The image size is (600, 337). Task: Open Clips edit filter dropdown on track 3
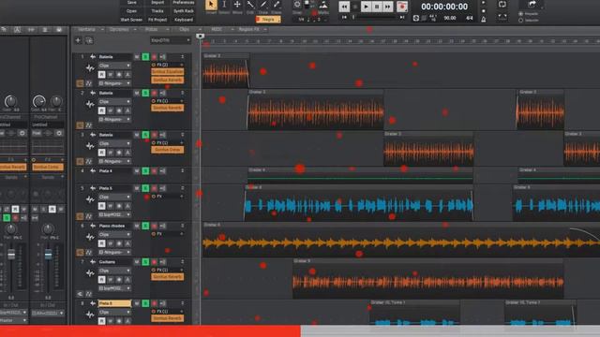coord(114,143)
